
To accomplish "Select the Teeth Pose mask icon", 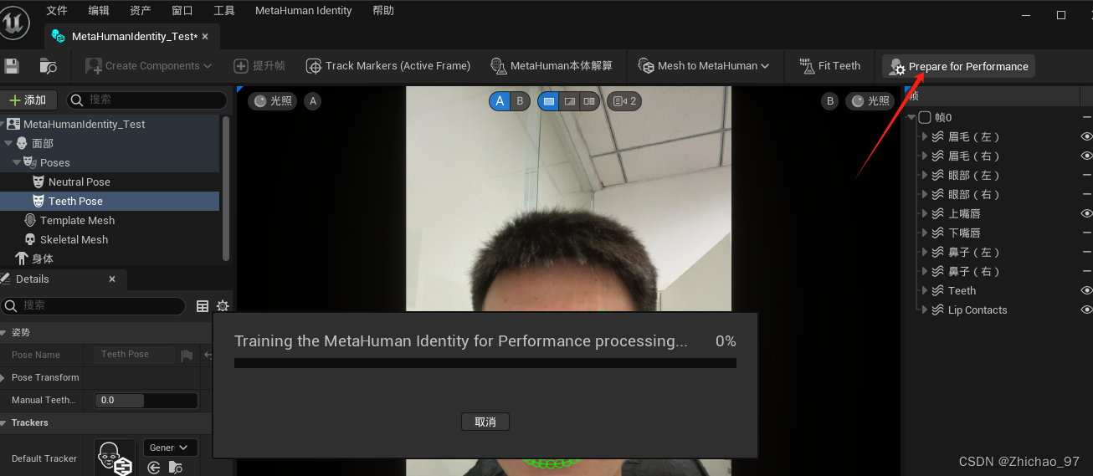I will pos(38,201).
